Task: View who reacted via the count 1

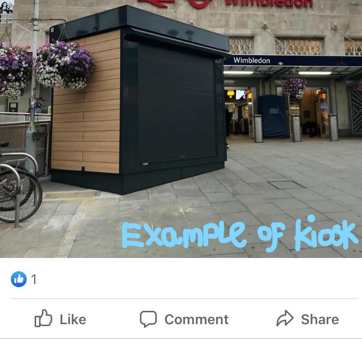Action: (34, 280)
